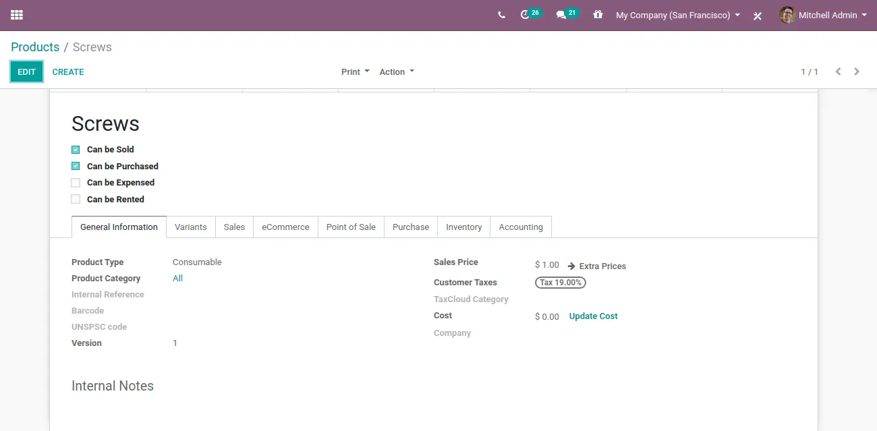Click the Company field label
This screenshot has width=877, height=431.
(x=452, y=333)
